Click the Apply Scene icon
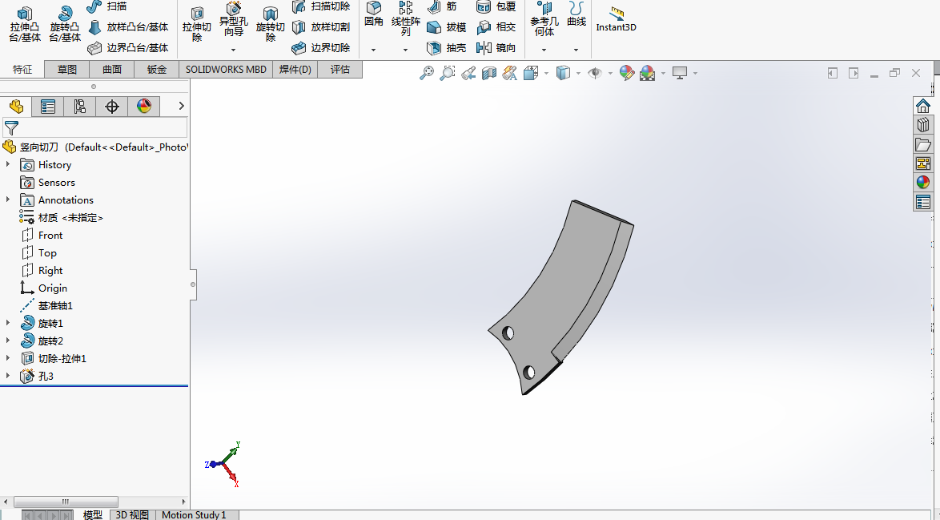This screenshot has width=940, height=520. click(x=648, y=73)
